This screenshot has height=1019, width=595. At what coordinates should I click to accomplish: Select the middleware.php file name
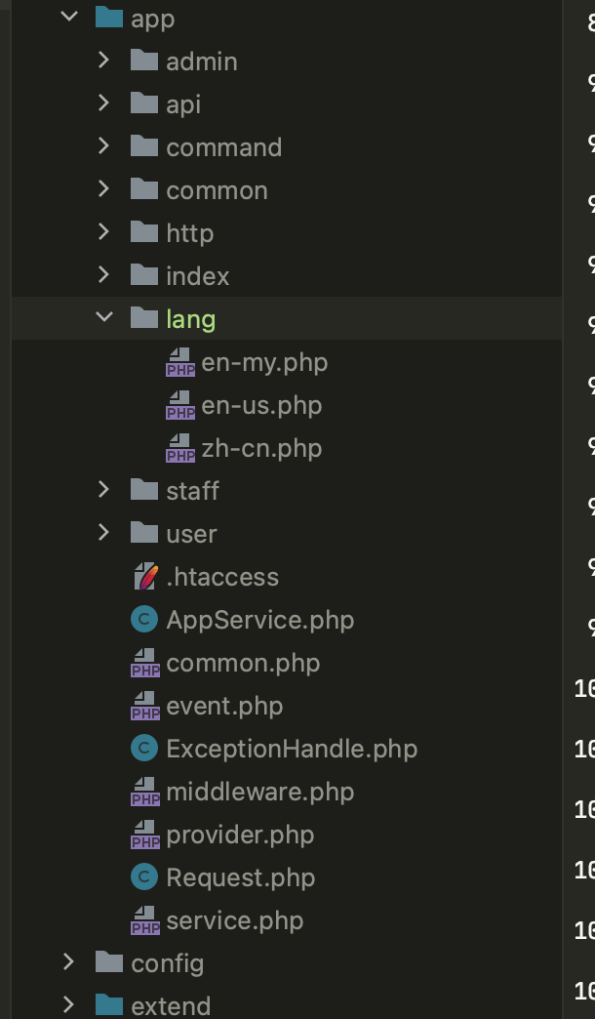coord(259,792)
